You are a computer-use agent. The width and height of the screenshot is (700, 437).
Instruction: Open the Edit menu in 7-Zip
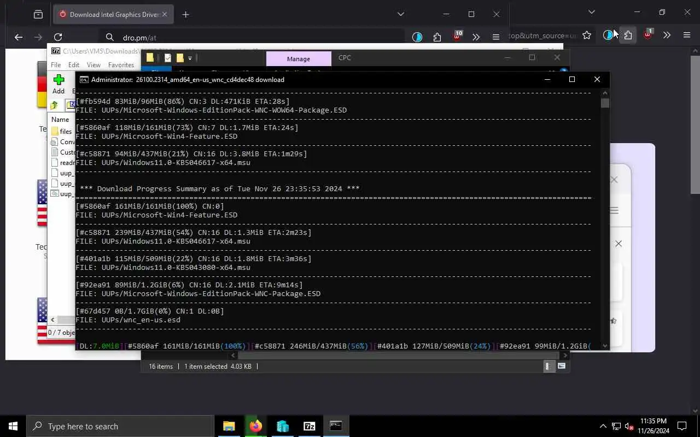[x=74, y=64]
